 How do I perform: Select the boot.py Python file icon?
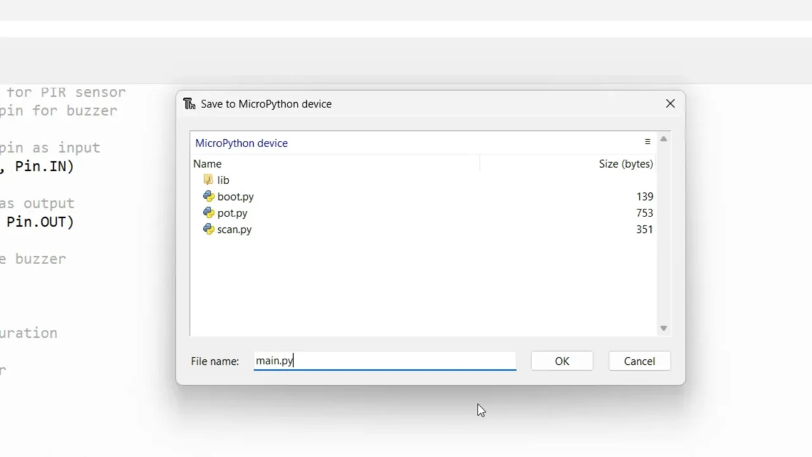click(x=209, y=196)
